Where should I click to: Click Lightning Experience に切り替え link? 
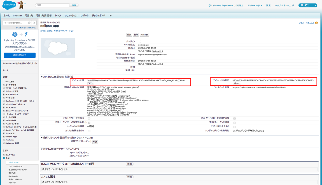coord(228,5)
